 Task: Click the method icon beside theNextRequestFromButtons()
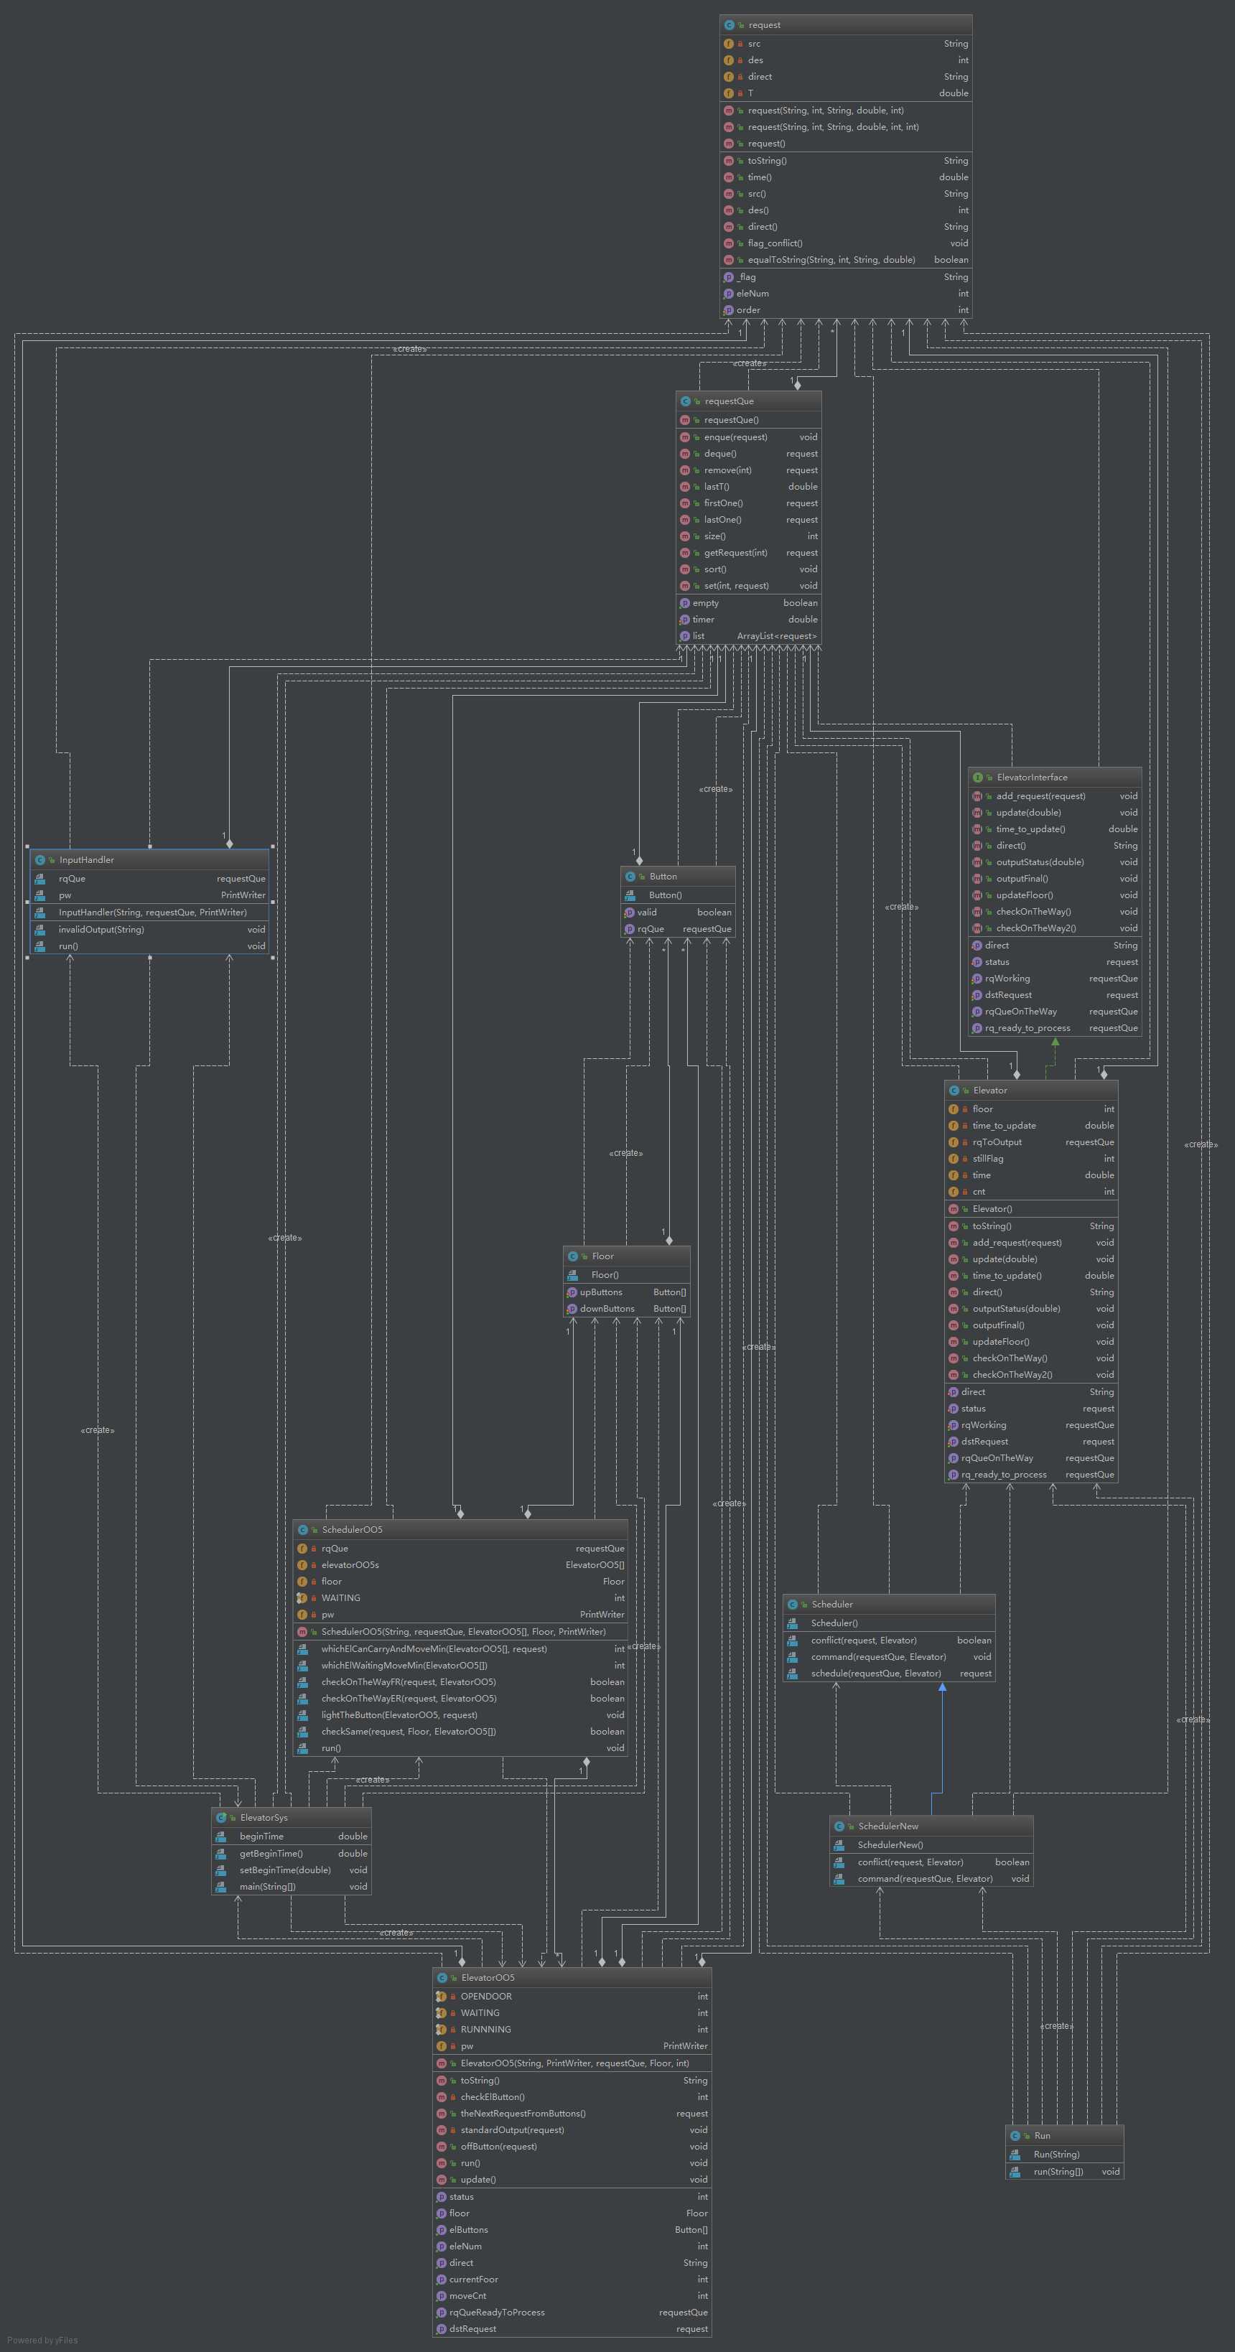tap(441, 2114)
